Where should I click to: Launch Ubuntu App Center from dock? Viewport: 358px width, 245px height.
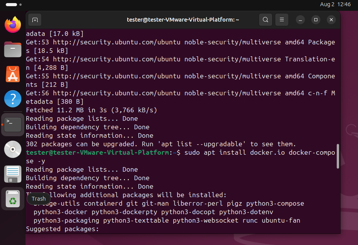pyautogui.click(x=13, y=74)
